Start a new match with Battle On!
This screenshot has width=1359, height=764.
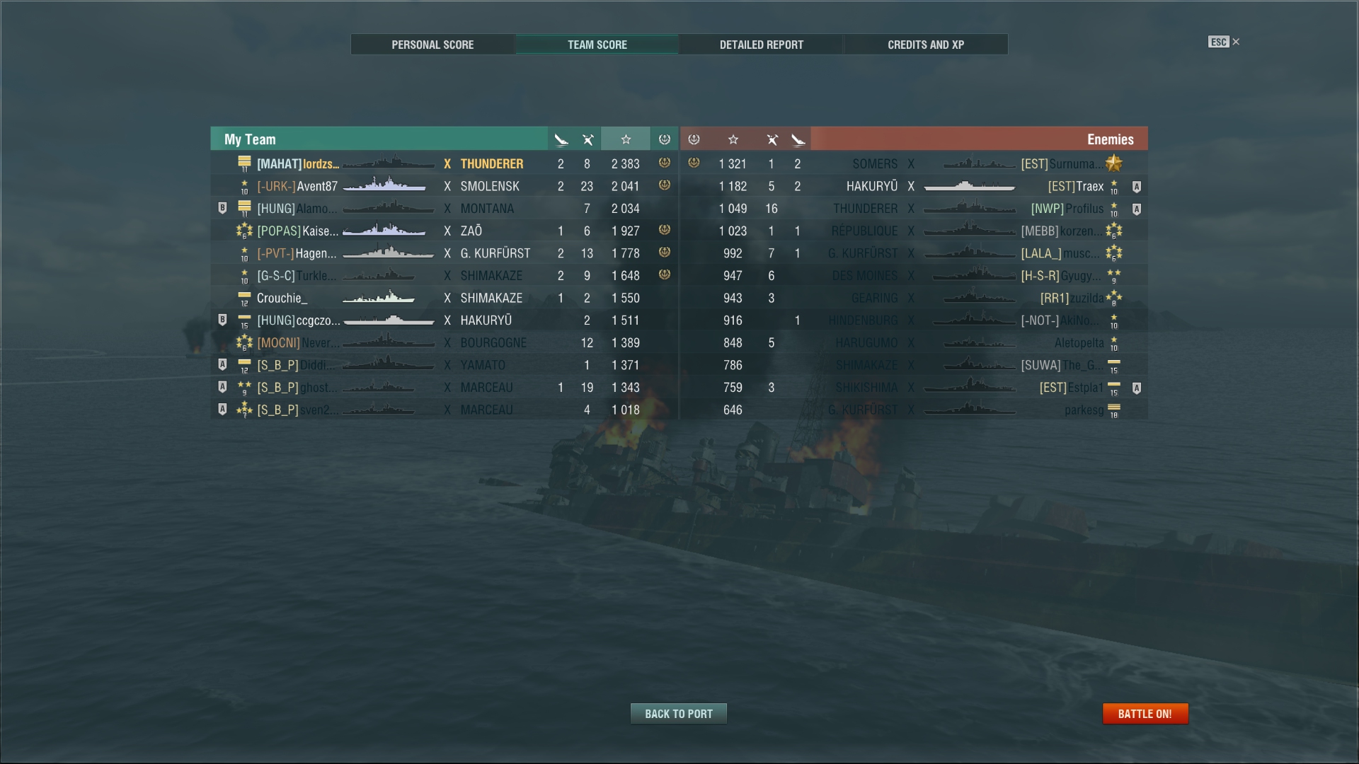pyautogui.click(x=1145, y=714)
